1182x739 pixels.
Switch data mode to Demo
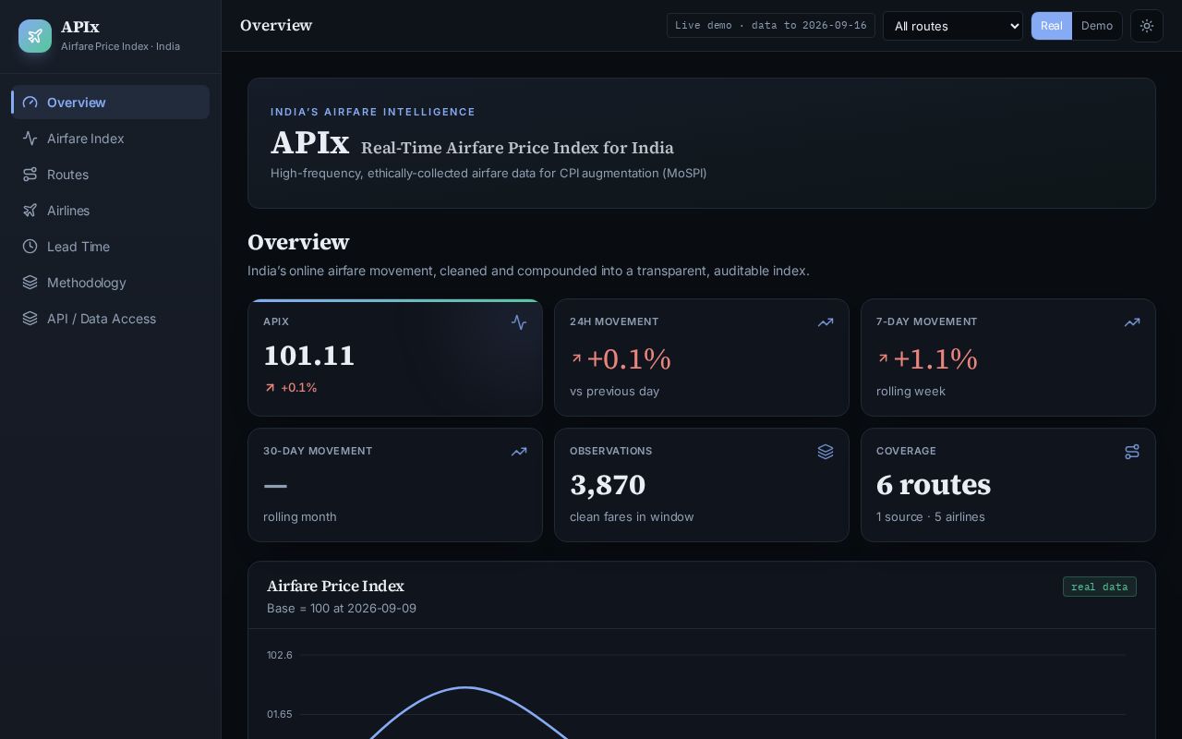point(1097,26)
